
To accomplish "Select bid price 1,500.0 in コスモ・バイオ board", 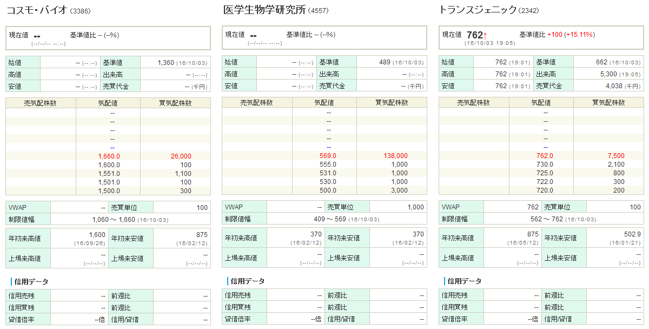I will click(109, 191).
